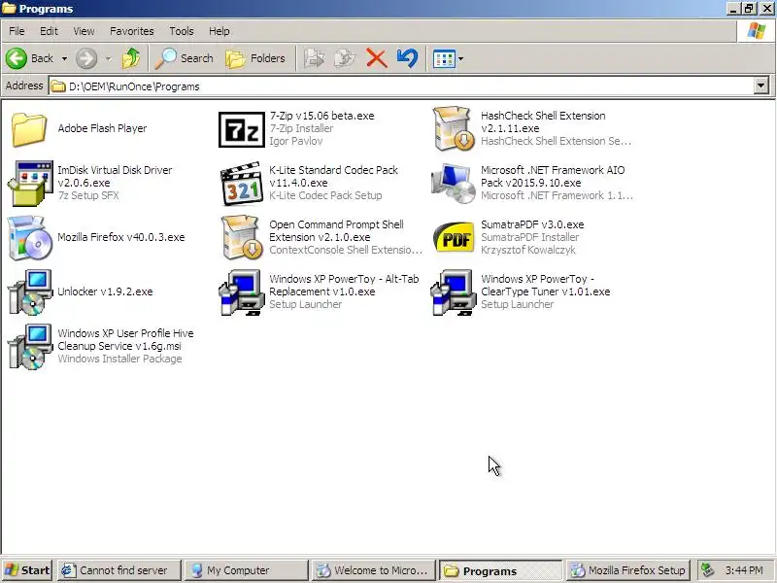
Task: Switch to My Computer taskbar window
Action: (246, 570)
